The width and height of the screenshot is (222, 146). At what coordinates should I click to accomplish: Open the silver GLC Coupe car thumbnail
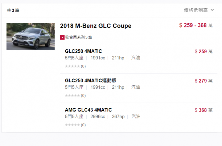pyautogui.click(x=31, y=36)
